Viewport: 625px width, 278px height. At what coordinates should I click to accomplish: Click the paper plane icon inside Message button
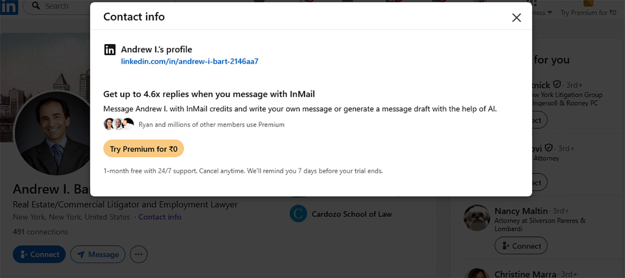pos(81,254)
